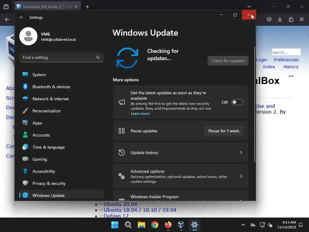Follow the Learn more link
The image size is (309, 232).
pyautogui.click(x=140, y=114)
